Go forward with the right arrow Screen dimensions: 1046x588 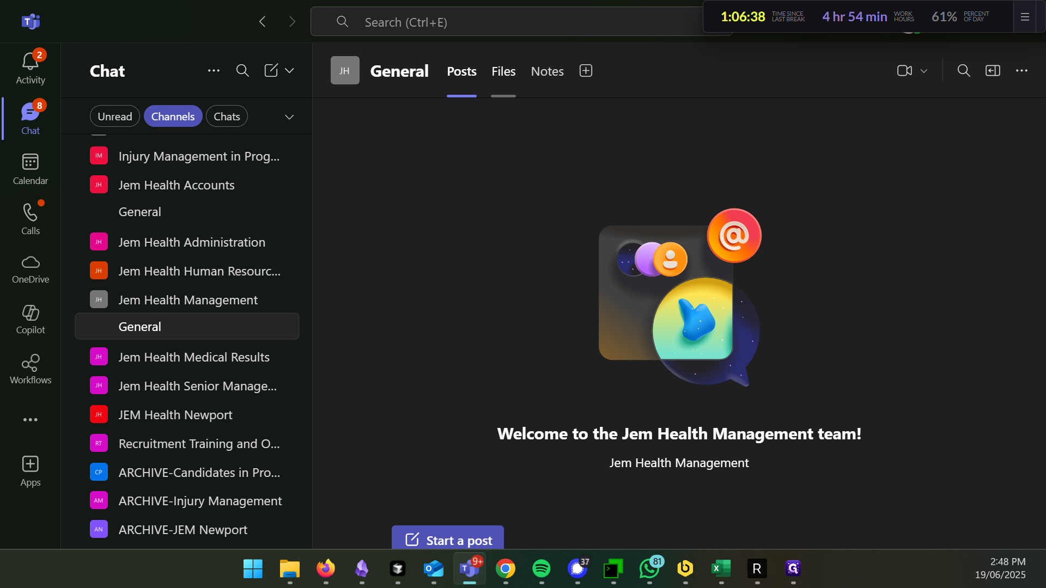coord(292,22)
